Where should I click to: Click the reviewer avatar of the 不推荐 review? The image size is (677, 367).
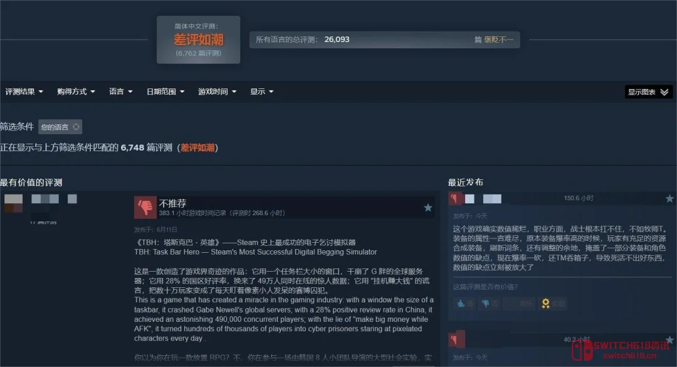click(x=13, y=203)
